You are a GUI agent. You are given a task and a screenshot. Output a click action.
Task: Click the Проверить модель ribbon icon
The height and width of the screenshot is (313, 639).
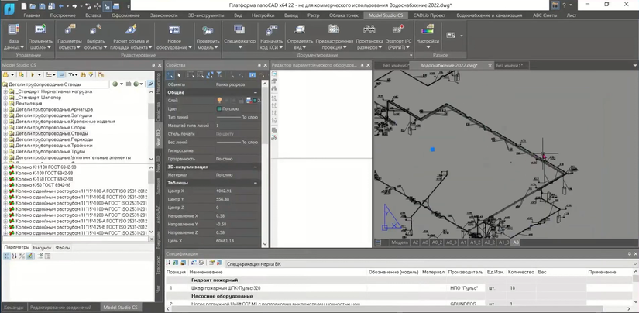pos(208,29)
